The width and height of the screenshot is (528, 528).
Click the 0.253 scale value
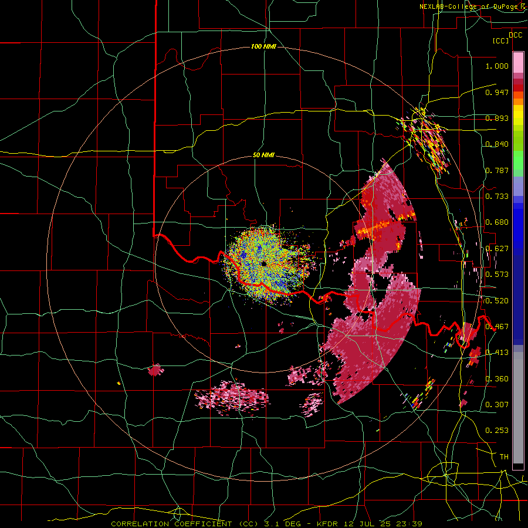[x=497, y=431]
